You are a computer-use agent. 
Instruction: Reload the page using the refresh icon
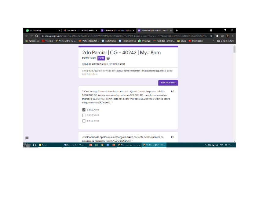37,36
